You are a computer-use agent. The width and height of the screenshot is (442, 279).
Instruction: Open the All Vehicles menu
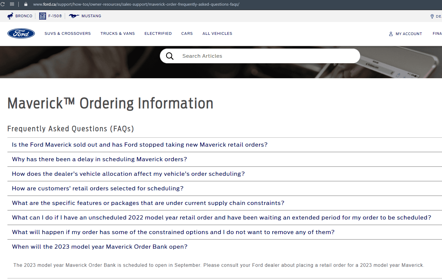point(217,34)
